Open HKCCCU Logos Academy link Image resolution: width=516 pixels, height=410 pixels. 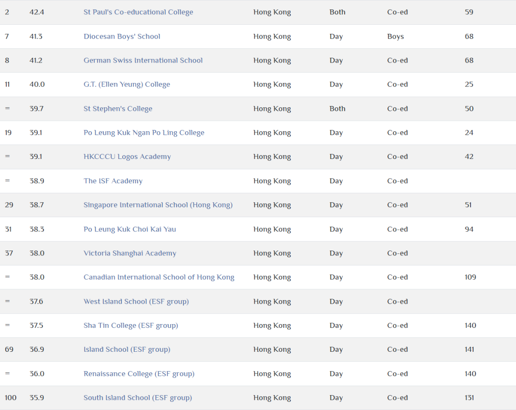point(127,157)
